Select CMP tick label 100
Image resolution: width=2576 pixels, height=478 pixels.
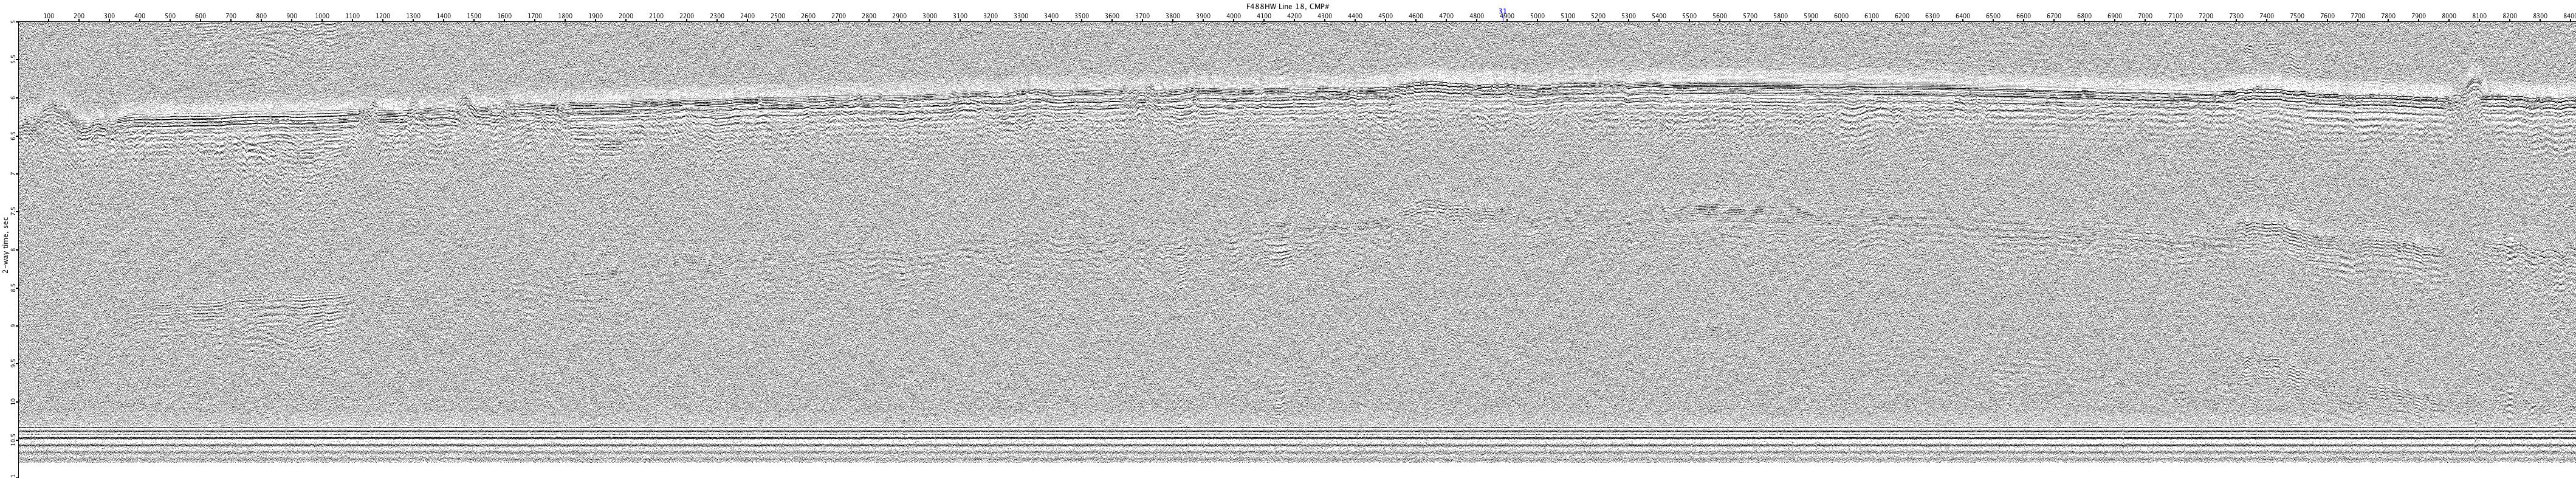click(49, 17)
